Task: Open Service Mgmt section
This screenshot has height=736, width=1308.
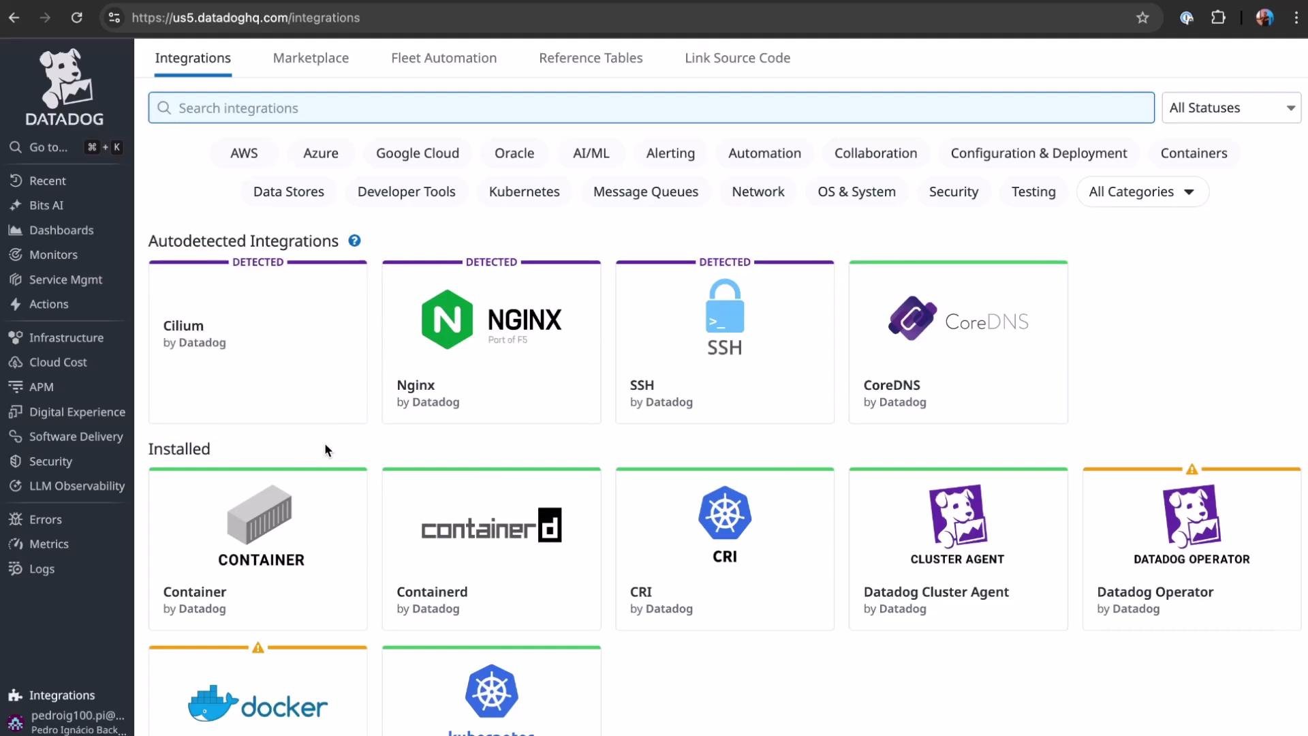Action: point(65,279)
